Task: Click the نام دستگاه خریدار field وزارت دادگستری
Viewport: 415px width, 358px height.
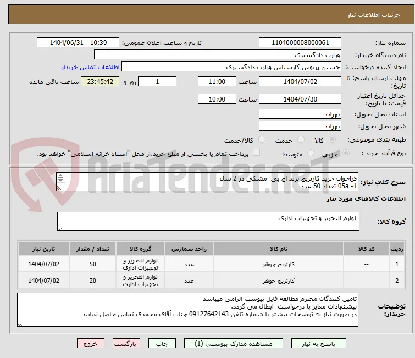Action: [x=218, y=55]
